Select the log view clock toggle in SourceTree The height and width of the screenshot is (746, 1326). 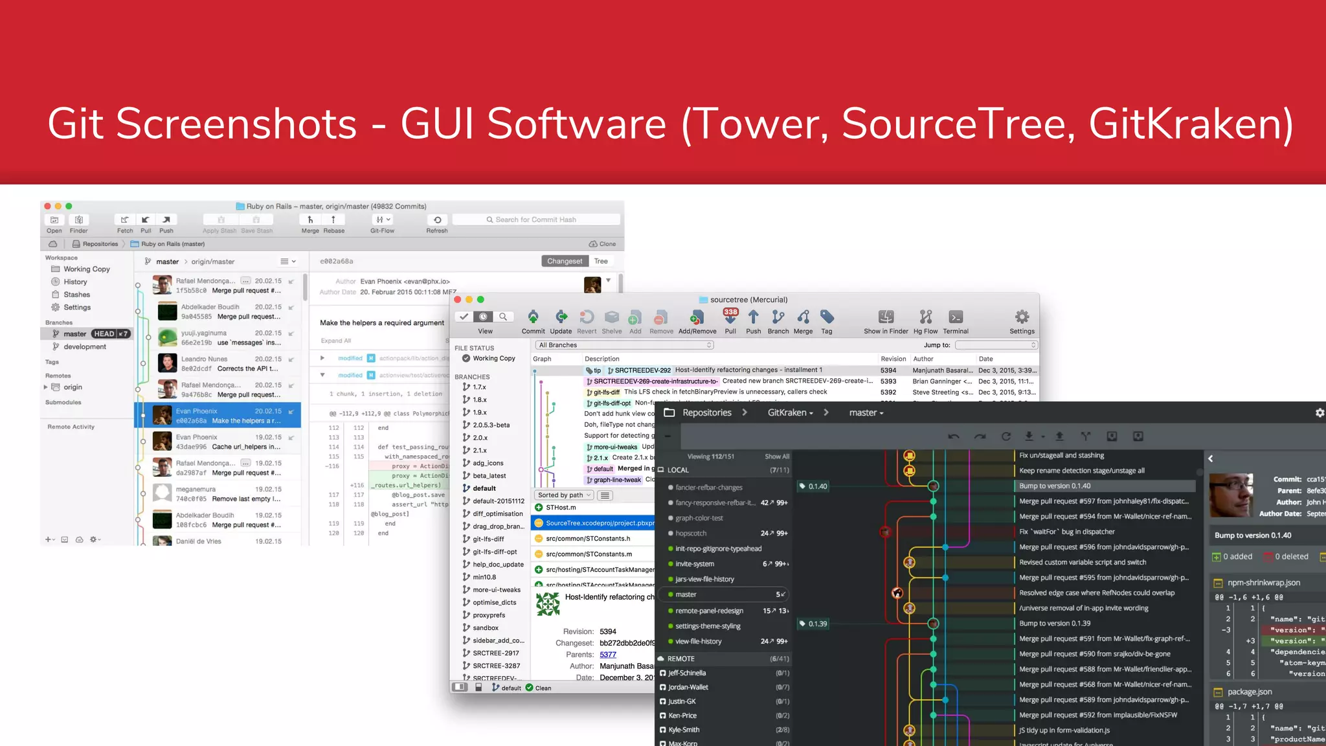pos(484,317)
